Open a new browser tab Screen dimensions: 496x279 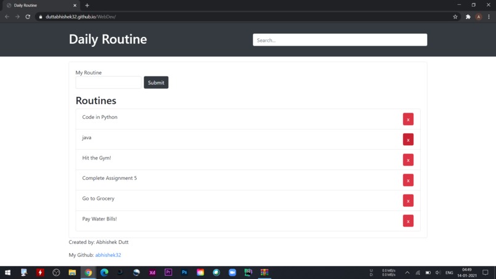click(x=87, y=6)
